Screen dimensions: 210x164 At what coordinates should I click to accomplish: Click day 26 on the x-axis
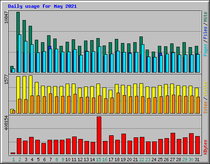[166, 159]
